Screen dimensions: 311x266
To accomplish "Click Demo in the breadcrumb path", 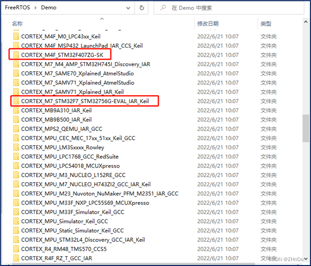I will tap(49, 7).
